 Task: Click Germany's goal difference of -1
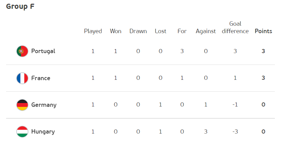[235, 105]
